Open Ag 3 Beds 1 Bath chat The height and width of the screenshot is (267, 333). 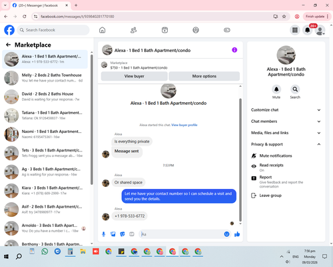[45, 172]
